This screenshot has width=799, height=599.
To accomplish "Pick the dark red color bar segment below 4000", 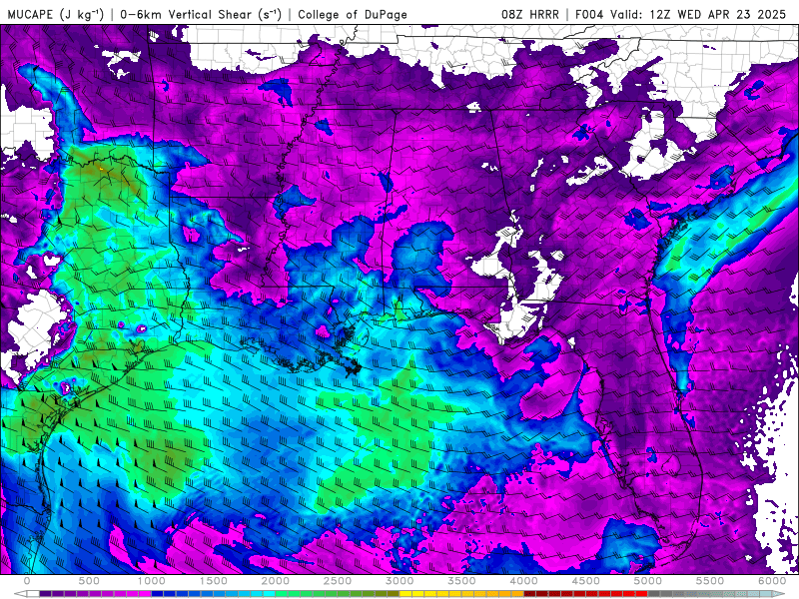I will coord(530,594).
